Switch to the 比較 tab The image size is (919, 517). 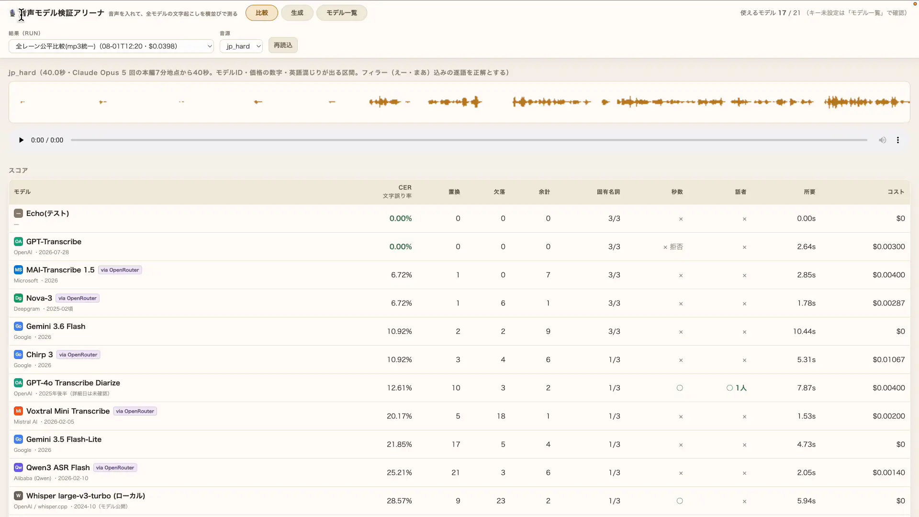[262, 13]
